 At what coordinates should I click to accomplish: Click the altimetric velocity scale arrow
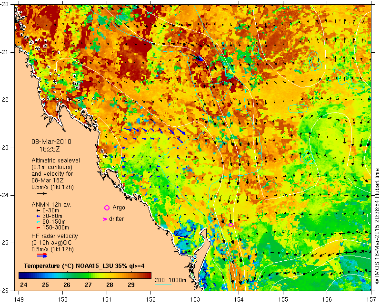[x=42, y=193]
